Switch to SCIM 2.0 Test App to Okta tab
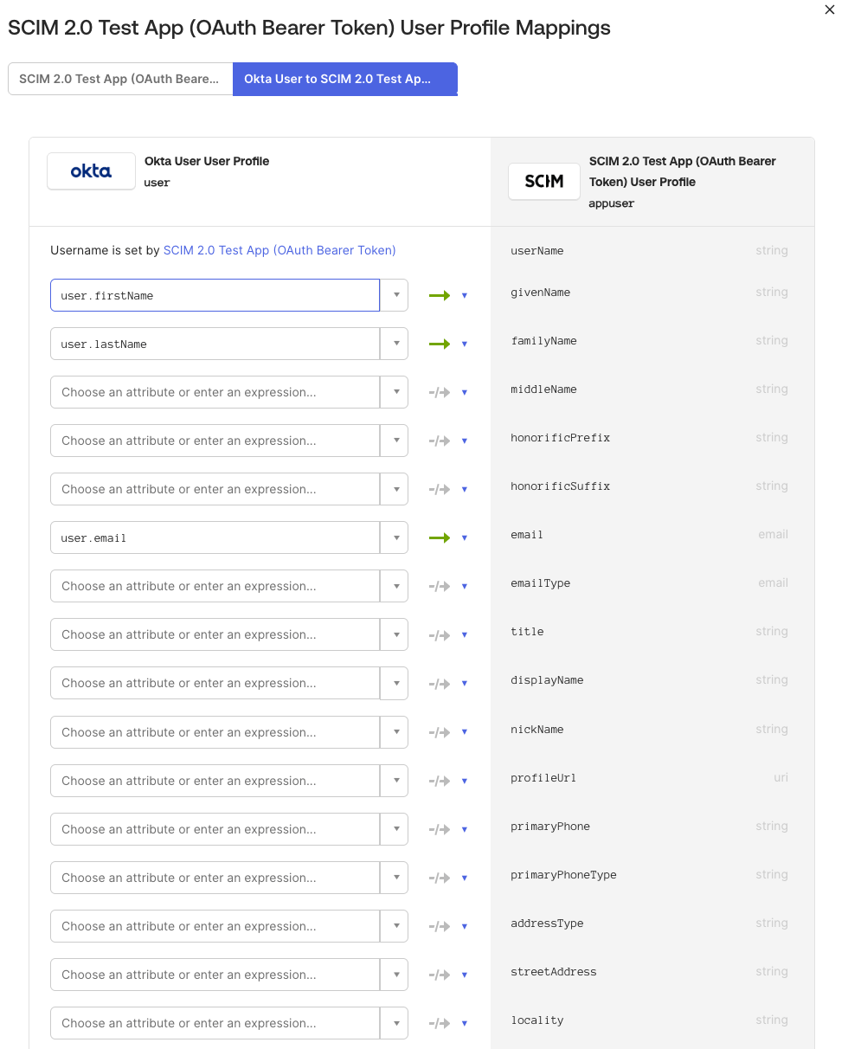This screenshot has width=848, height=1049. pos(120,79)
